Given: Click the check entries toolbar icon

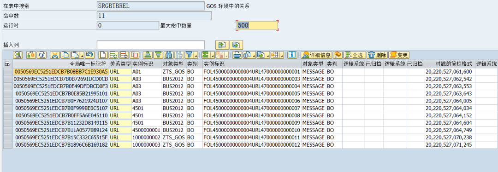Looking at the screenshot, I should (x=31, y=55).
